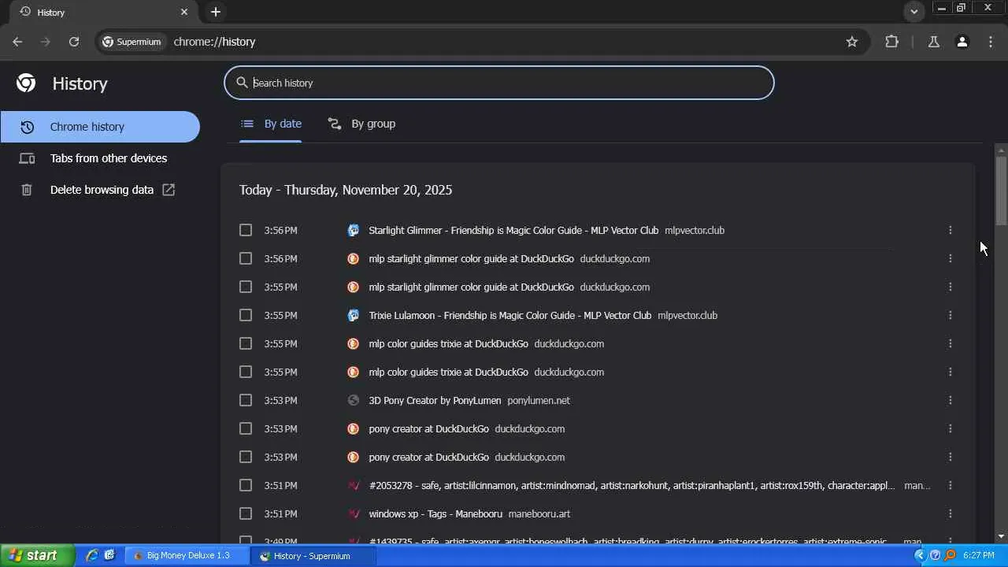Open the profile avatar icon
This screenshot has height=567, width=1008.
[x=962, y=42]
